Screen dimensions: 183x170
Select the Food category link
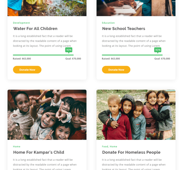105,147
